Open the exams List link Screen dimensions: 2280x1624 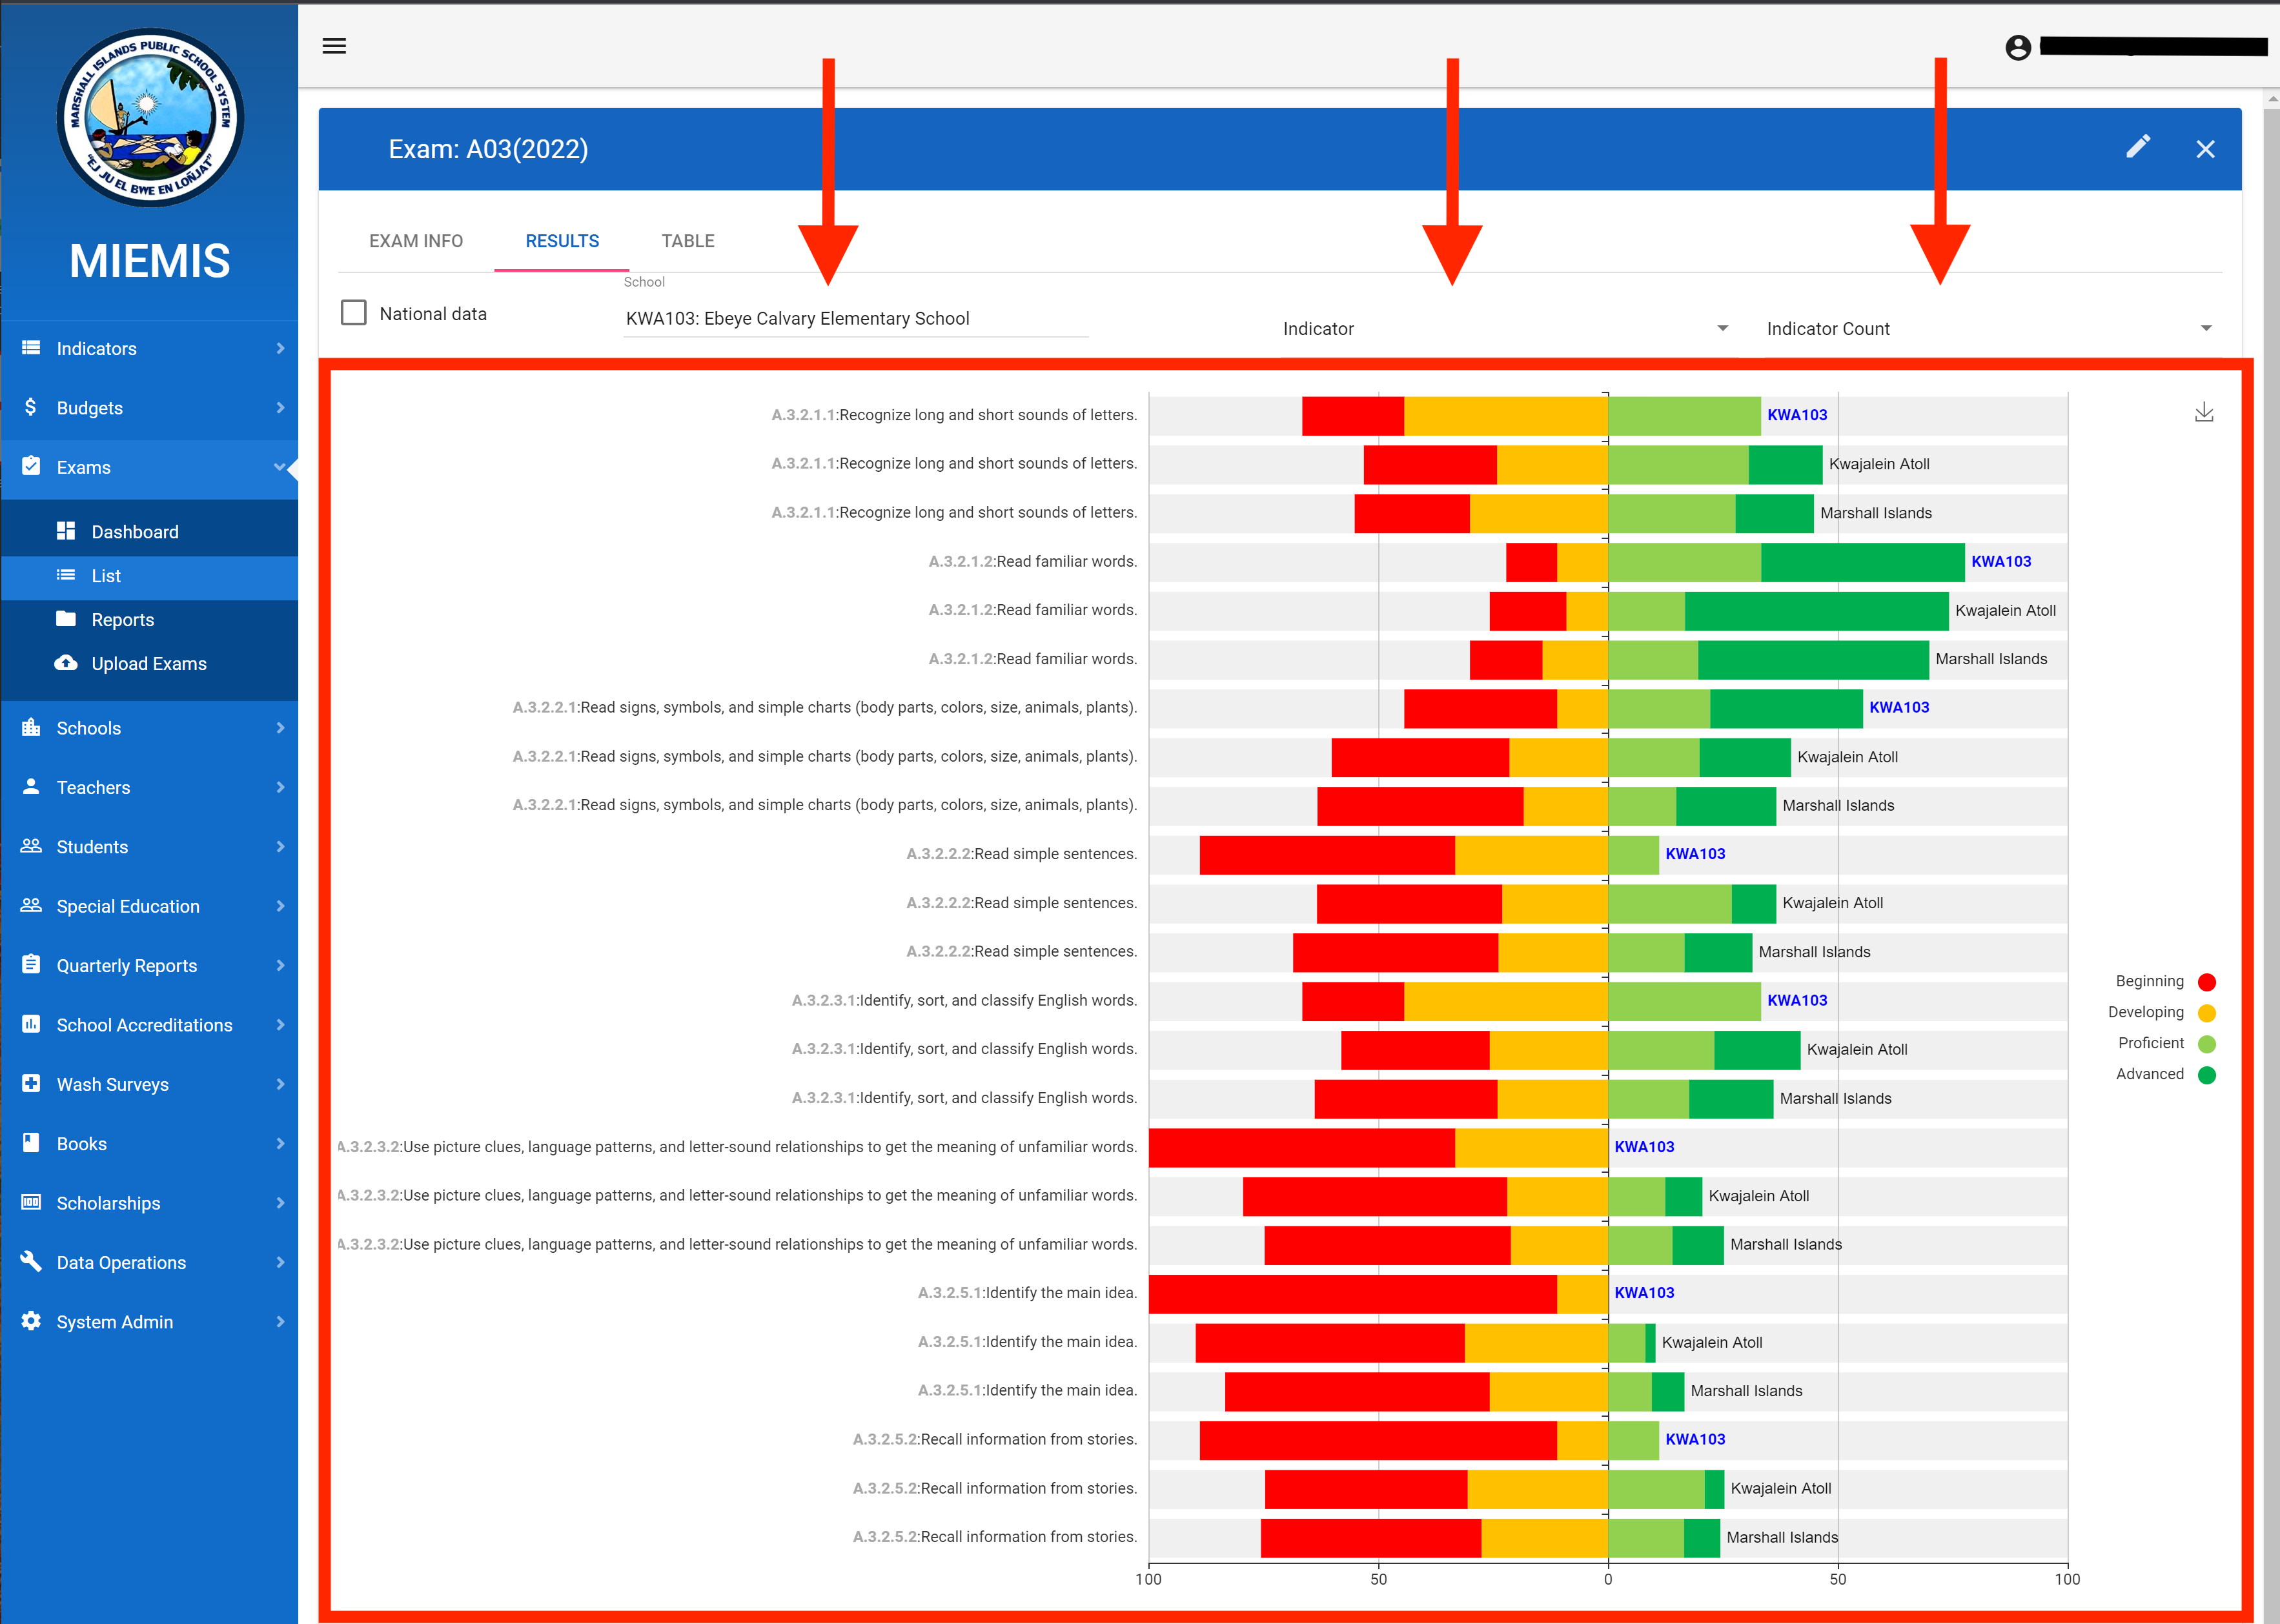pos(106,576)
